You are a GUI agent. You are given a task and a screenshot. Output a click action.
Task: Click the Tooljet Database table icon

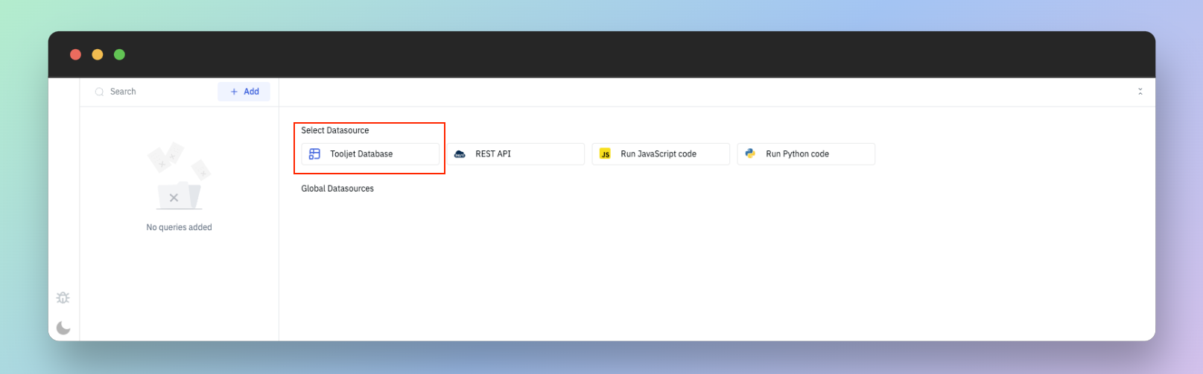click(x=314, y=154)
